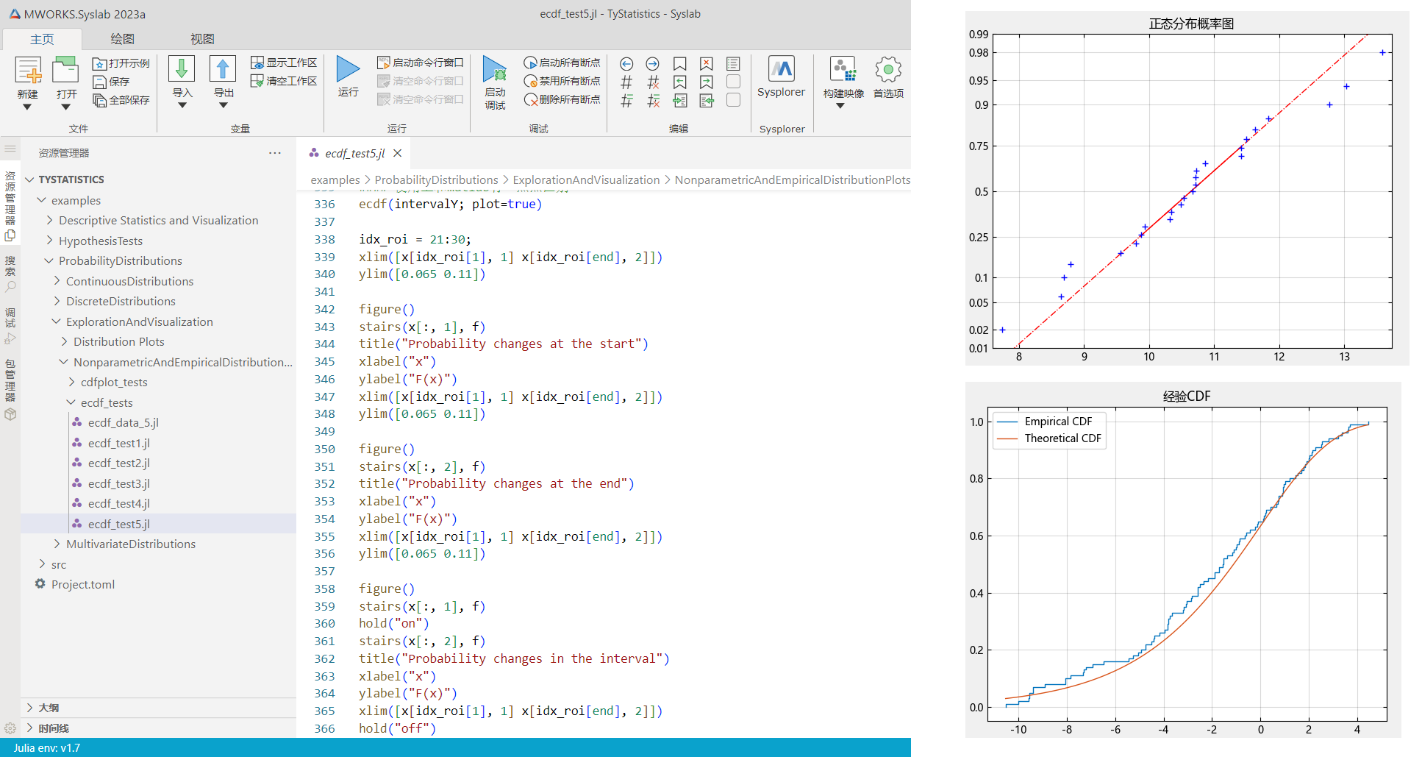Switch to the 绘图 ribbon tab
Viewport: 1422px width, 757px height.
coord(122,39)
